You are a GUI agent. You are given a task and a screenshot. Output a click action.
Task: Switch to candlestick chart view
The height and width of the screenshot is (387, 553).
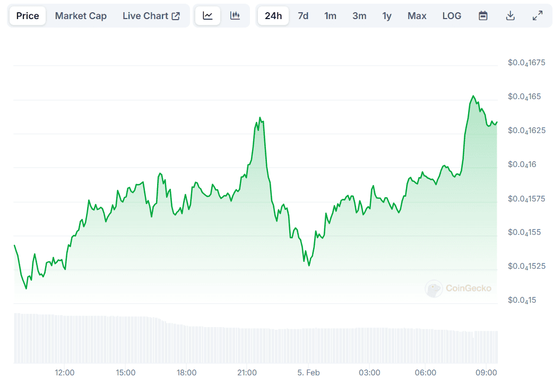[235, 16]
